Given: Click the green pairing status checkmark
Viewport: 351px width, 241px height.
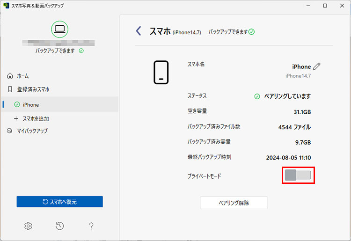Looking at the screenshot, I should pyautogui.click(x=257, y=96).
